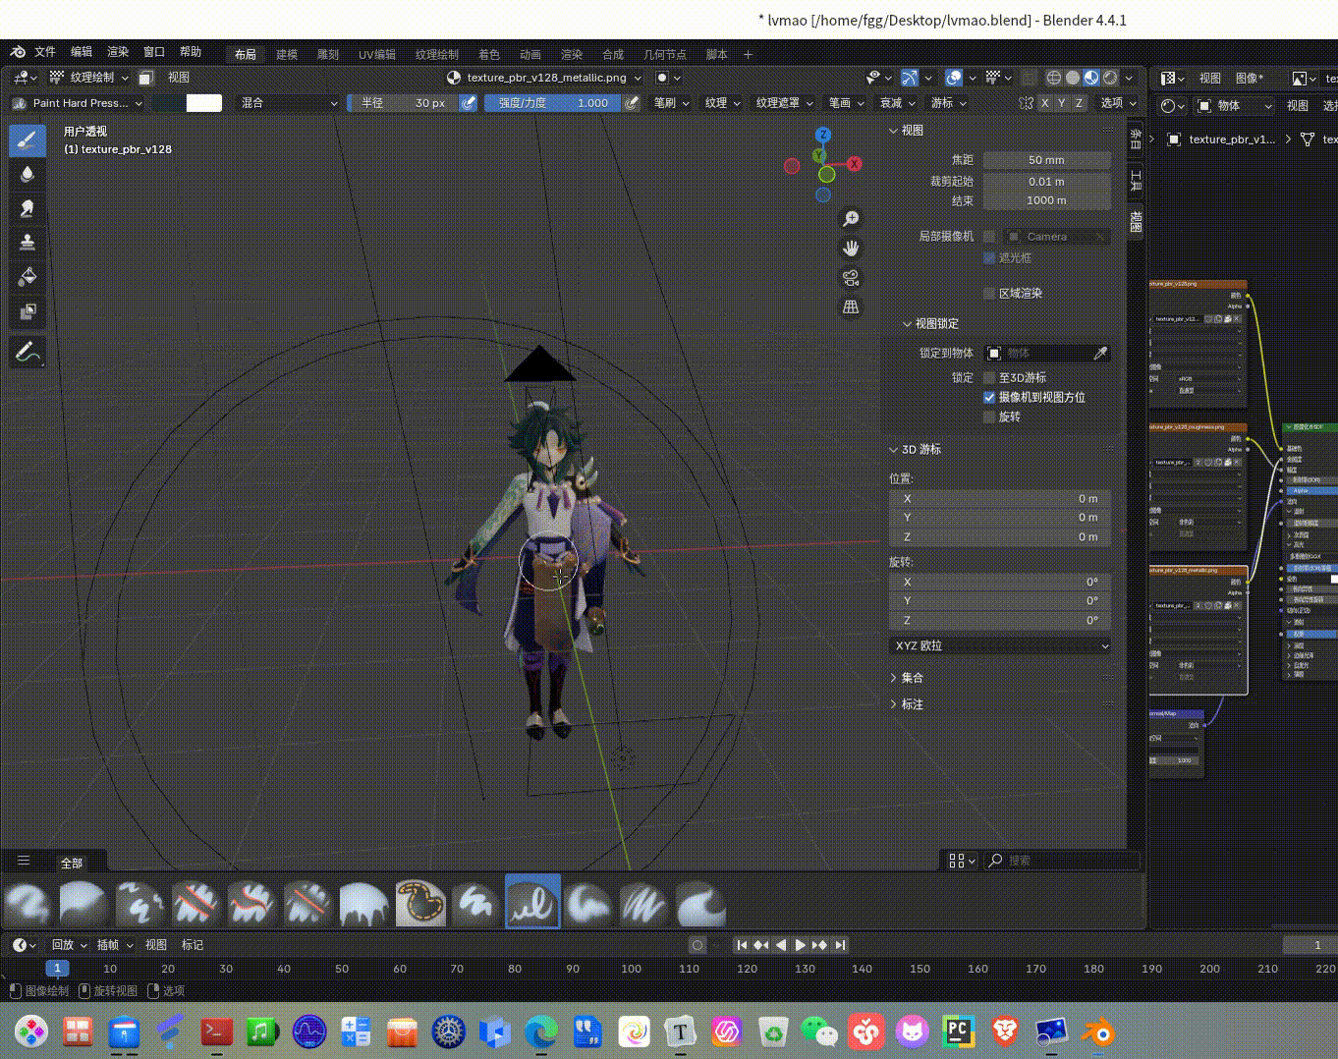Image resolution: width=1338 pixels, height=1059 pixels.
Task: Toggle the 局部摄像机 checkbox
Action: point(989,237)
